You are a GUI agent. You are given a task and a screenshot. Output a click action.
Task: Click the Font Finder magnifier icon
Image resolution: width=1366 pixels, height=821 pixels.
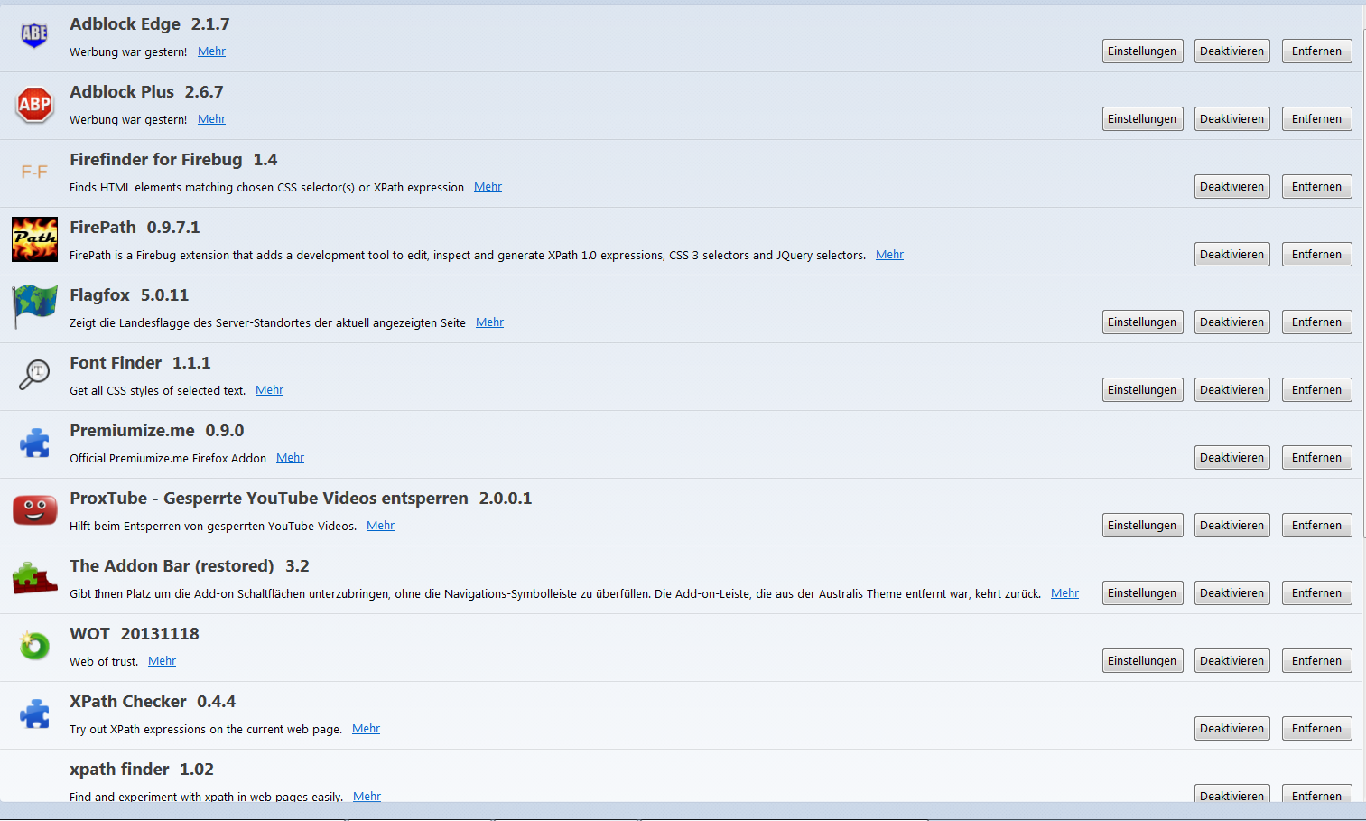click(x=34, y=374)
